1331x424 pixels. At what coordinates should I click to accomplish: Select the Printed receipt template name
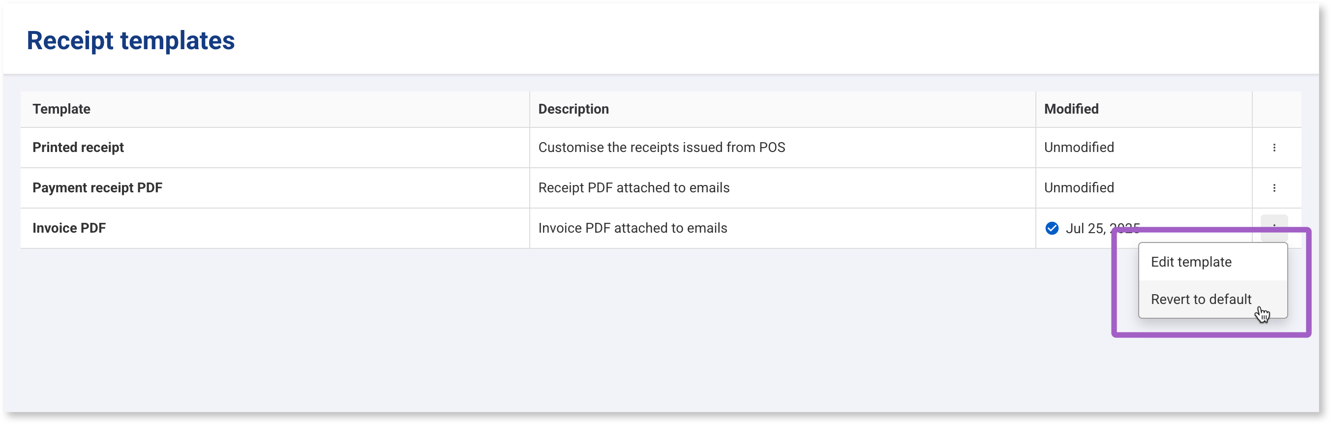tap(78, 148)
